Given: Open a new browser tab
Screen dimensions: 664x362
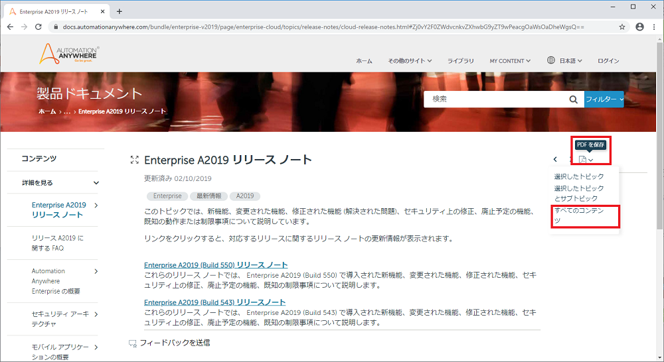Looking at the screenshot, I should pyautogui.click(x=120, y=11).
